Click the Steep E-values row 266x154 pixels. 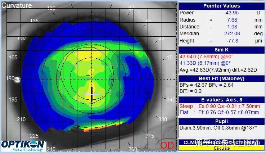[x=220, y=106]
